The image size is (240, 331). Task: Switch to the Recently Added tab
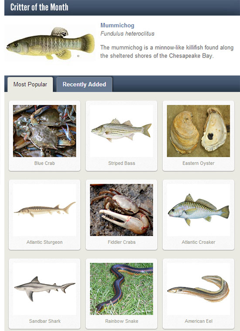[84, 84]
